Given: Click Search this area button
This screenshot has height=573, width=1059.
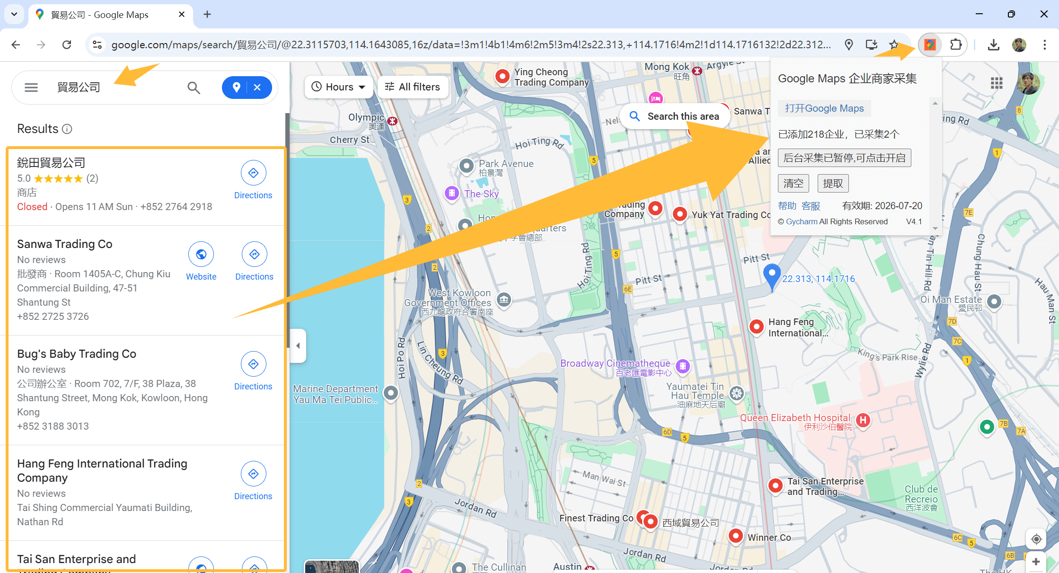Looking at the screenshot, I should [x=675, y=116].
